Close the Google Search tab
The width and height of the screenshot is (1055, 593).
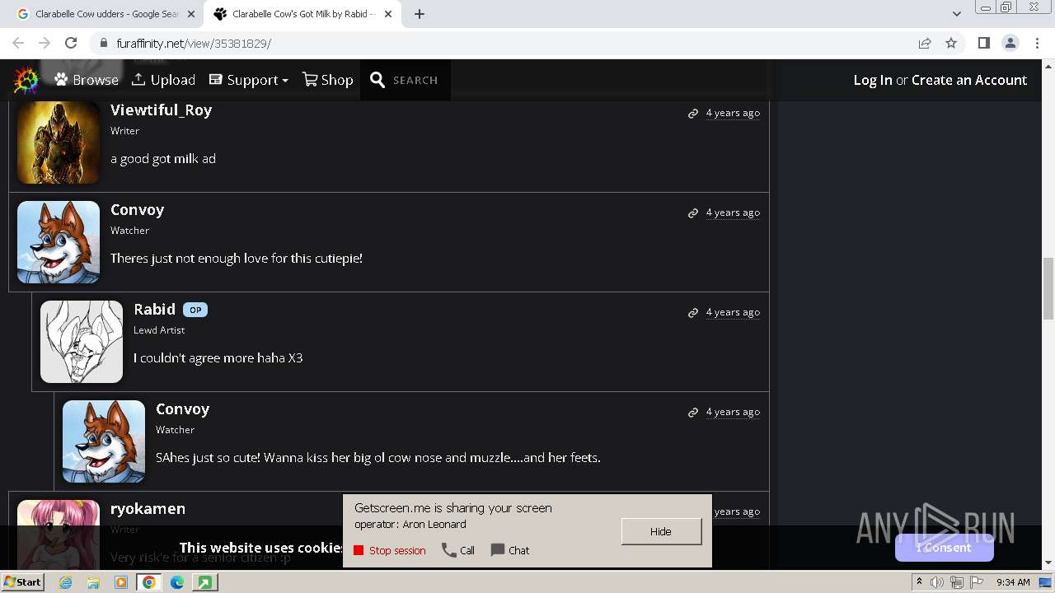point(192,14)
